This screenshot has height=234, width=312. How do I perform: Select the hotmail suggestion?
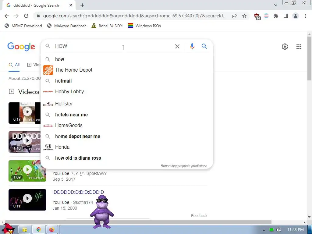(127, 81)
